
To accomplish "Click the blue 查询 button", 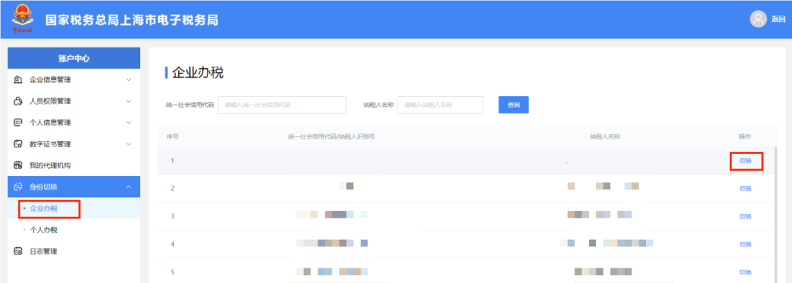I will point(513,105).
